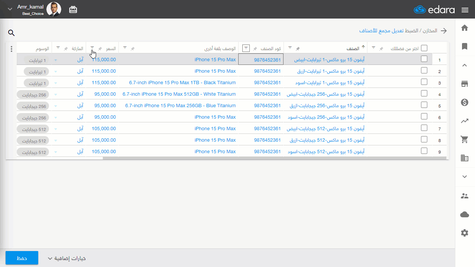Image resolution: width=475 pixels, height=267 pixels.
Task: Select the 105,000.00 price in row 8
Action: (104, 140)
